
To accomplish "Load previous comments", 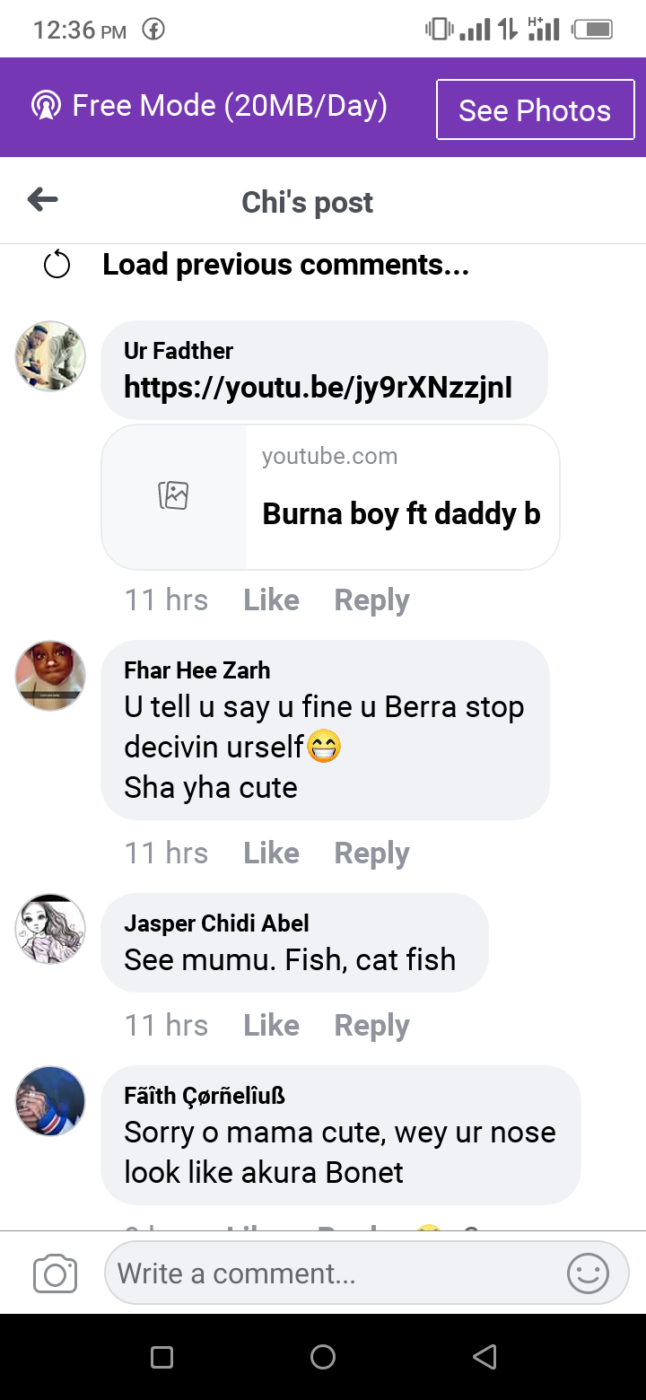I will (x=285, y=265).
